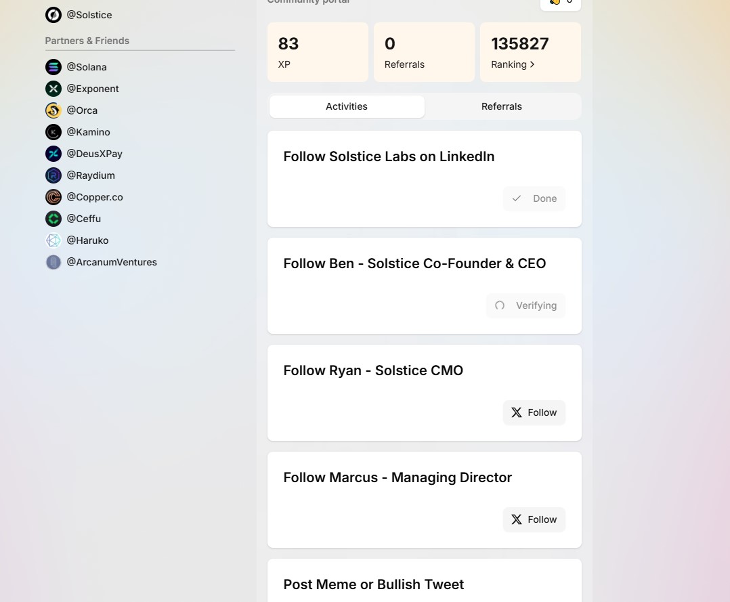Open the 83 XP stats card

coord(318,52)
